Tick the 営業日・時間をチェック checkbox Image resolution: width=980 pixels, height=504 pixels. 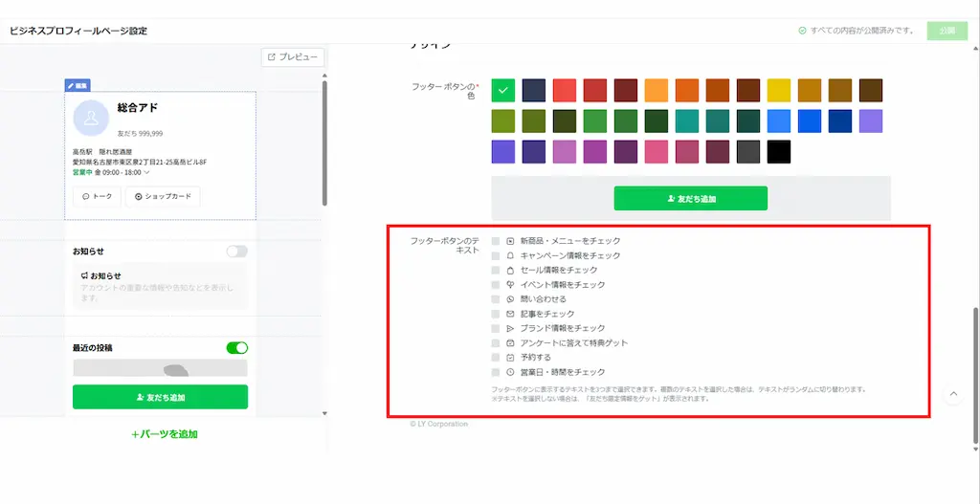[496, 372]
